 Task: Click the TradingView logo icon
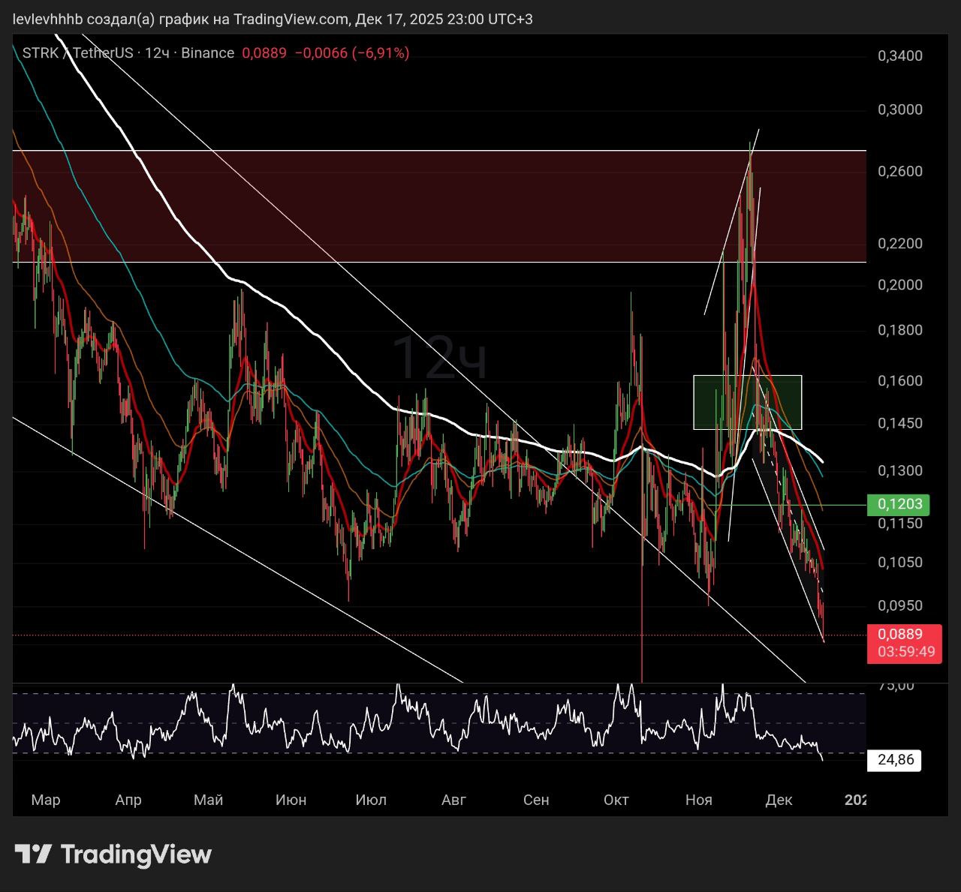click(x=33, y=854)
